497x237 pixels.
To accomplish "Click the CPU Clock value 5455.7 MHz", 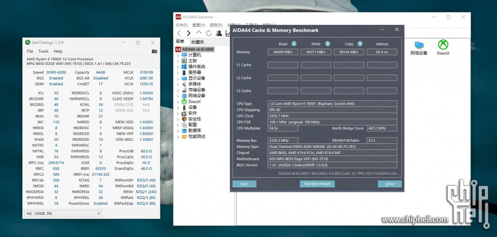I will (333, 116).
